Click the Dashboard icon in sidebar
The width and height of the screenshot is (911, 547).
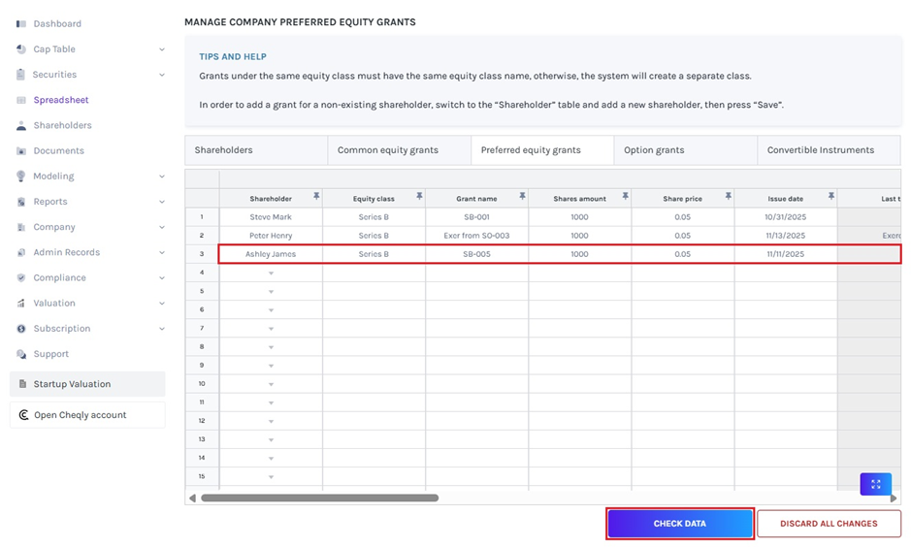click(x=21, y=23)
